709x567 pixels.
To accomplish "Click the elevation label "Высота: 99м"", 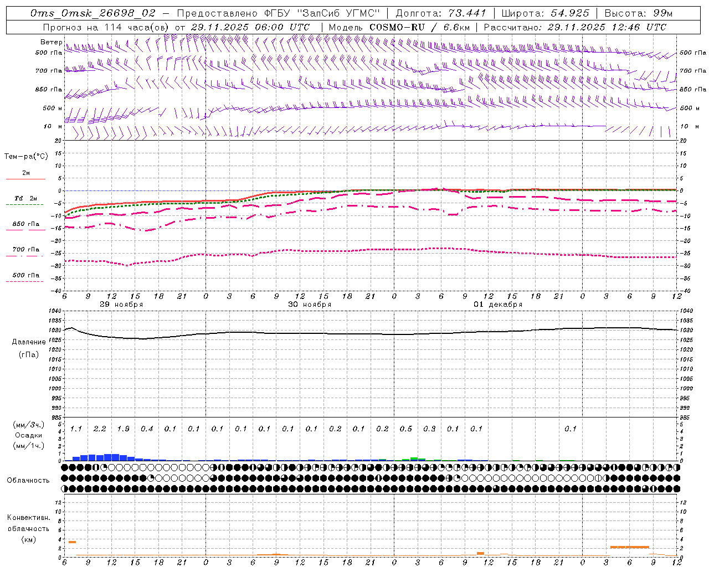I will tap(639, 13).
